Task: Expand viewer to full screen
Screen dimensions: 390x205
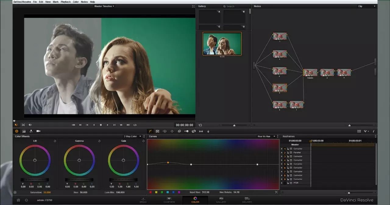Action: [x=193, y=6]
